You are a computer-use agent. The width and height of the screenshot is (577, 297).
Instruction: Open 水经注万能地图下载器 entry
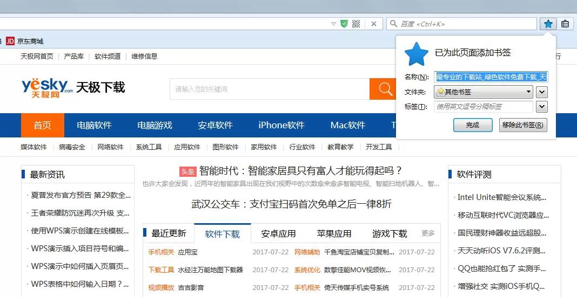coord(211,270)
